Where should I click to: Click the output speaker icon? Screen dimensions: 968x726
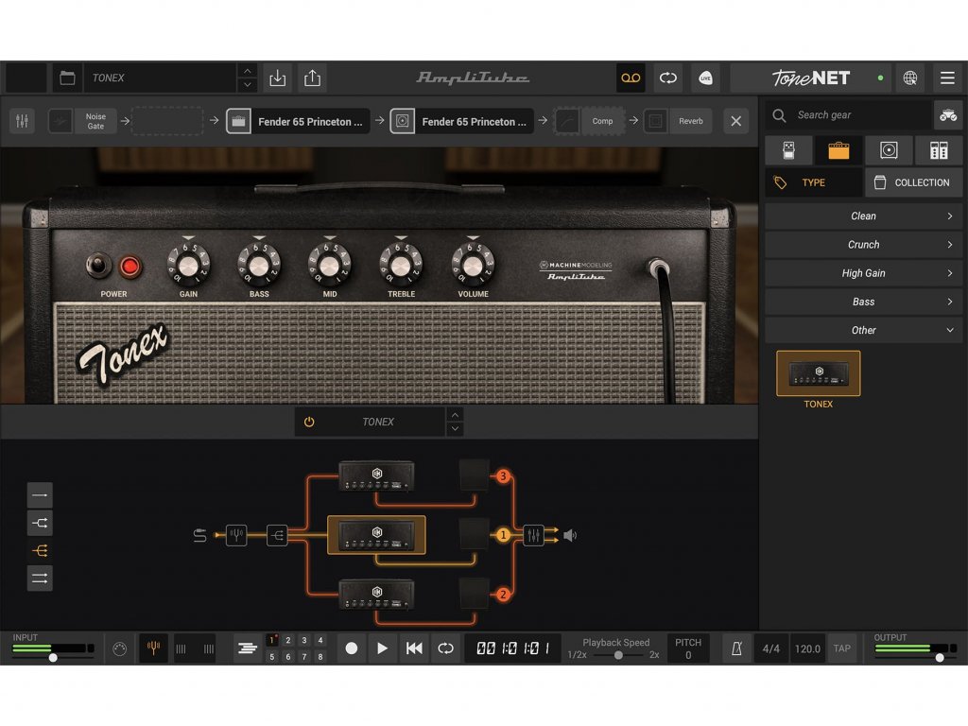(570, 535)
